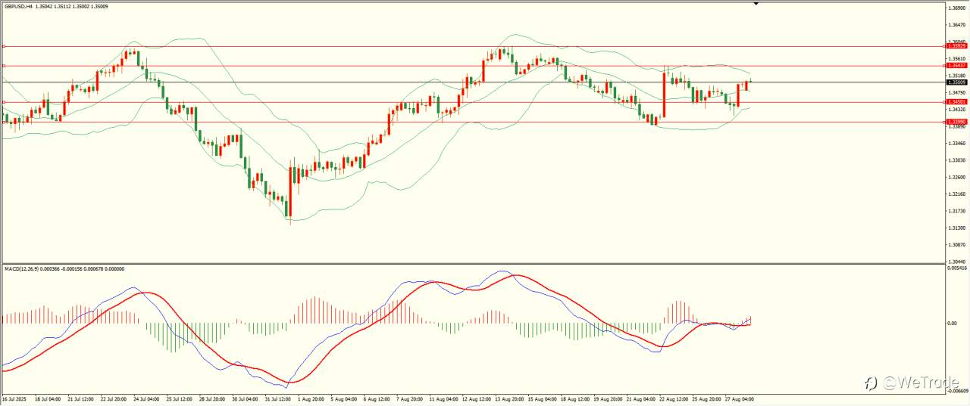The image size is (970, 406).
Task: Select the 1.33990 red price tag
Action: [x=956, y=122]
